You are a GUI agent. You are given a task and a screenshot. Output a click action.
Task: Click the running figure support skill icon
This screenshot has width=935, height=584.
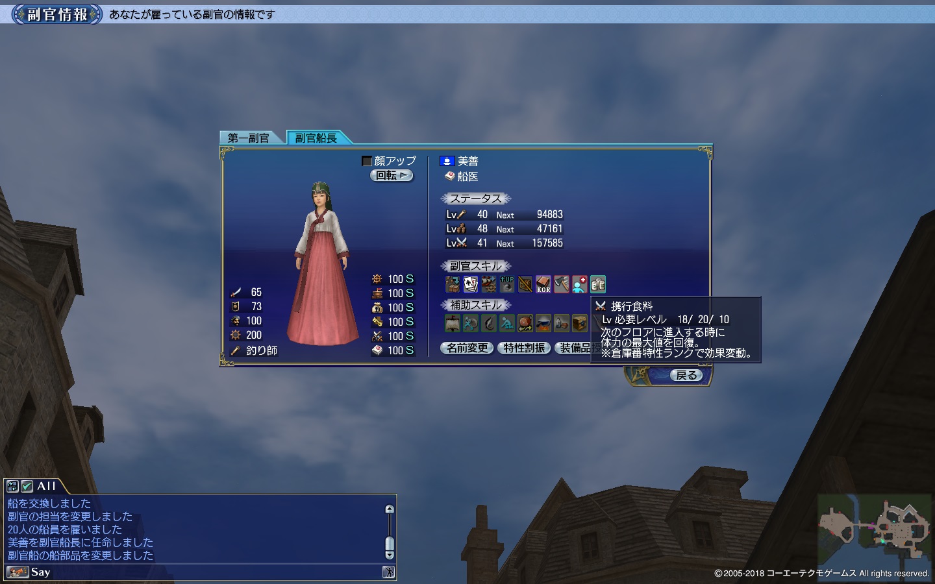click(471, 322)
